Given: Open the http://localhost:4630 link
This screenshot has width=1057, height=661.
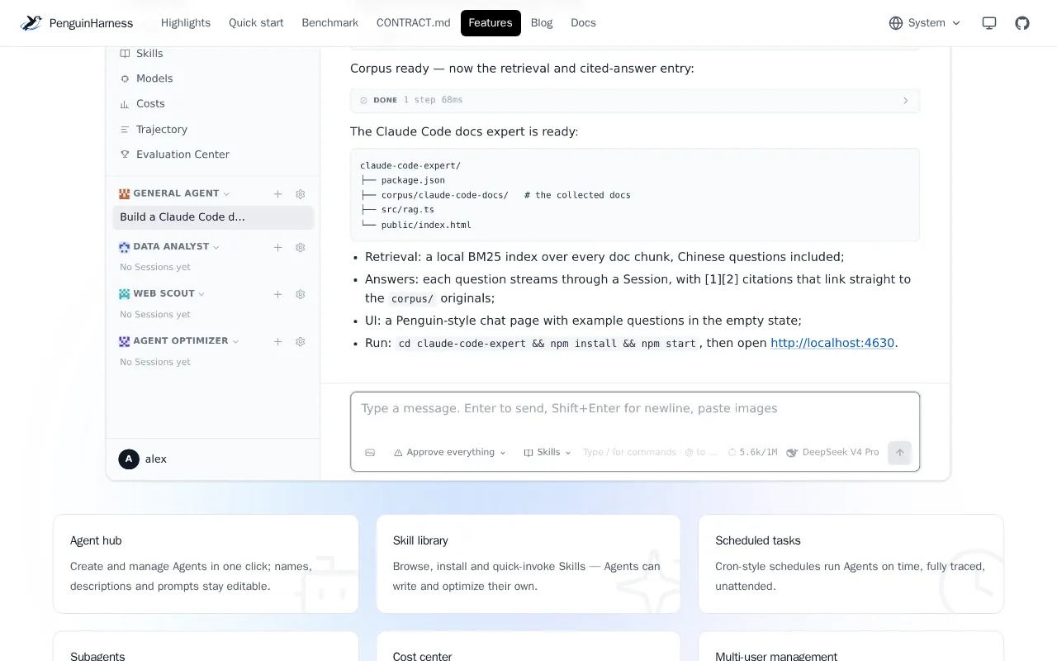Looking at the screenshot, I should (x=832, y=343).
